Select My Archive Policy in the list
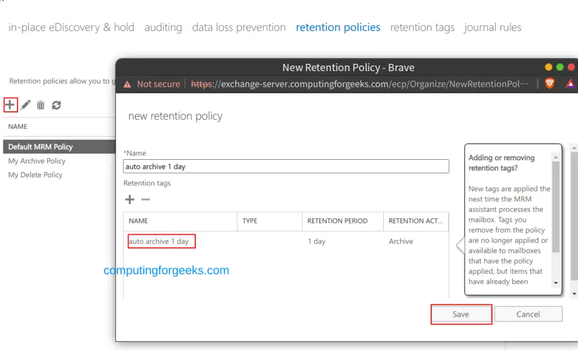This screenshot has width=578, height=350. (37, 161)
